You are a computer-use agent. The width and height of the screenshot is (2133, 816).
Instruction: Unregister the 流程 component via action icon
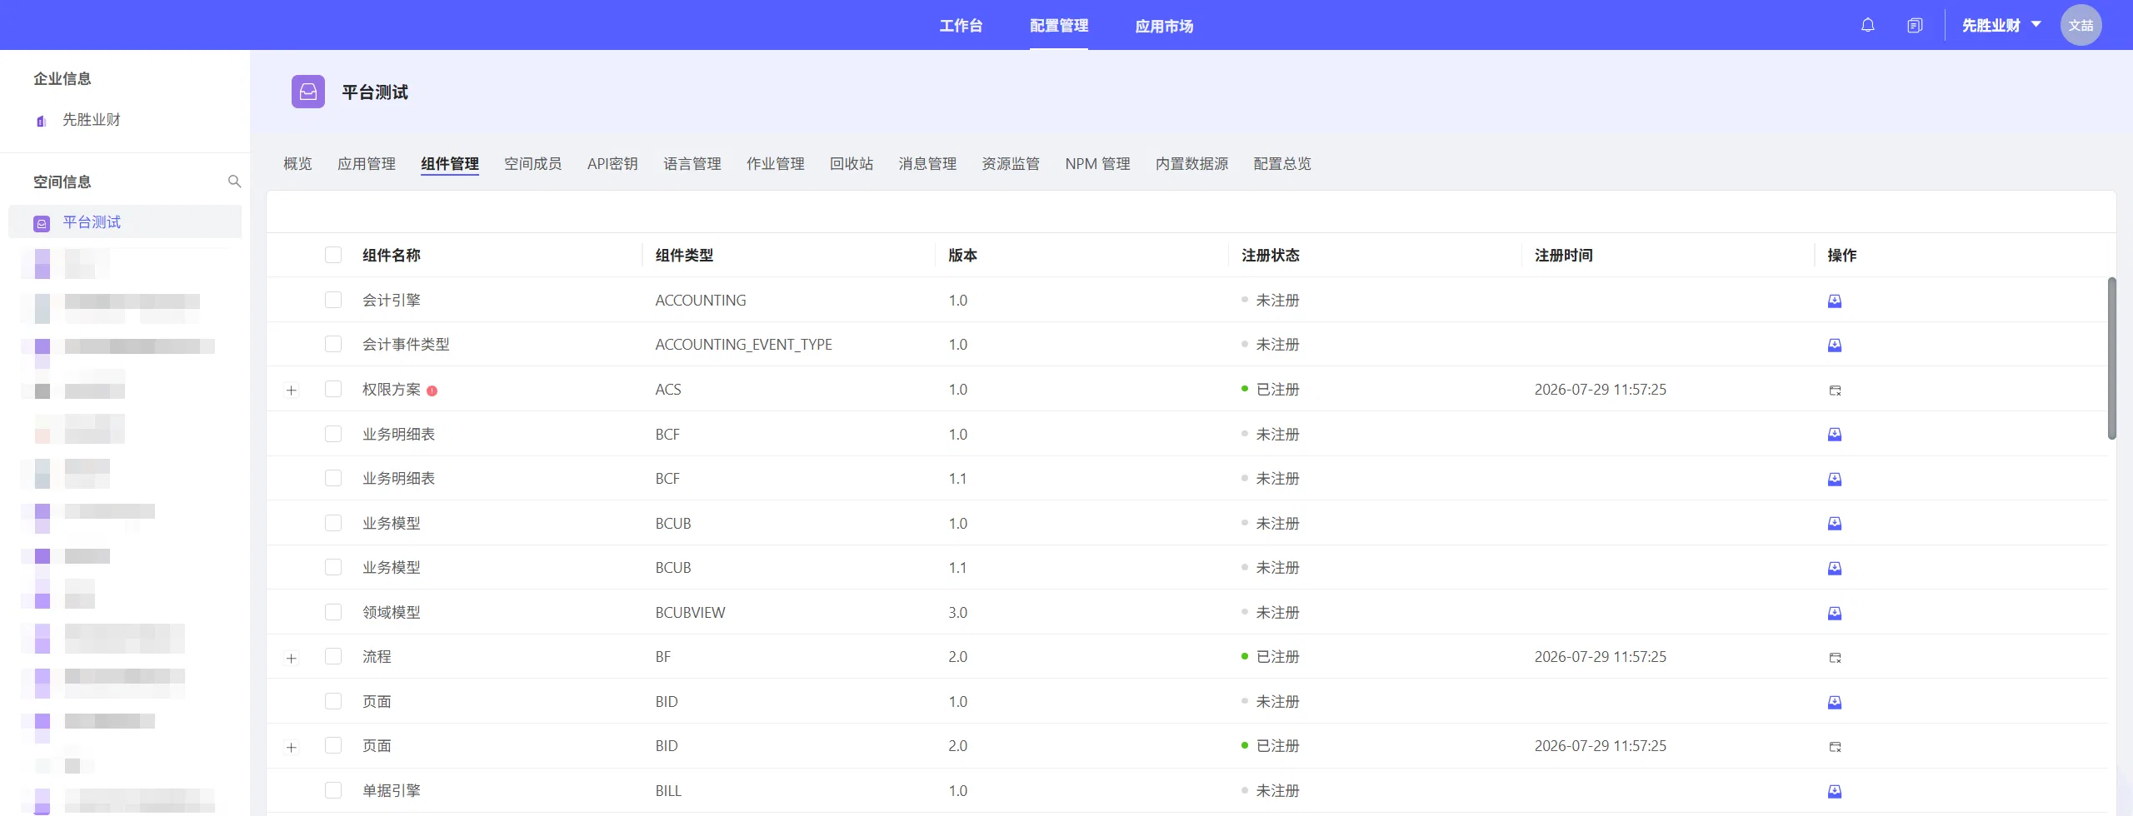click(x=1835, y=657)
